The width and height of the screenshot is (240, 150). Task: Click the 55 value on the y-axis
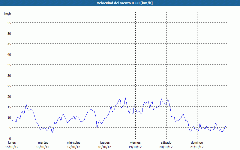(x=9, y=23)
